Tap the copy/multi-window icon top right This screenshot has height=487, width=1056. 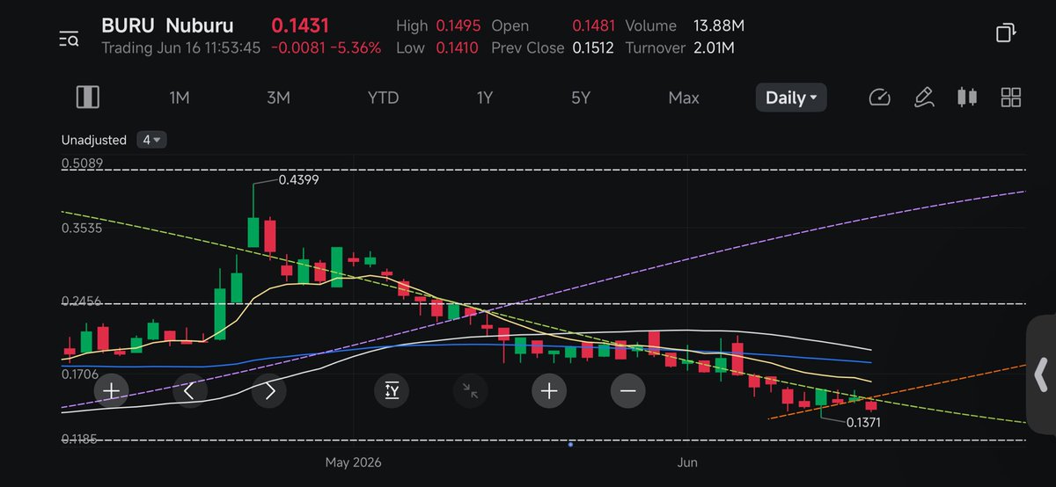[1006, 33]
